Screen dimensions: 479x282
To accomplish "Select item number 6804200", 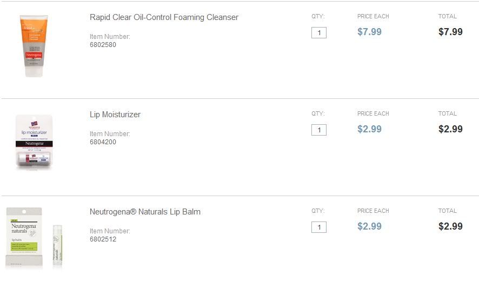I will [x=103, y=142].
